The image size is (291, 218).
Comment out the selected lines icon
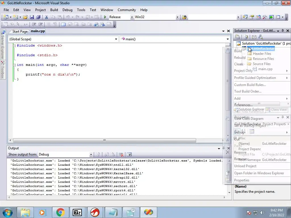pyautogui.click(x=49, y=24)
